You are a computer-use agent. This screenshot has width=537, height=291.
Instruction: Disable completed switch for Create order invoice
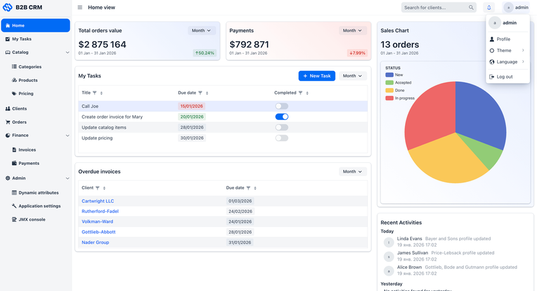[x=281, y=117]
